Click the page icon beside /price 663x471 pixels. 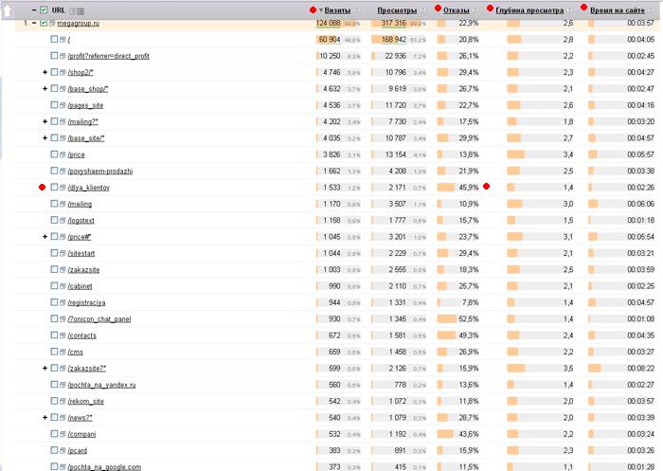63,154
